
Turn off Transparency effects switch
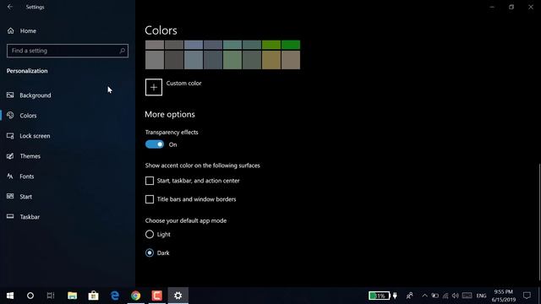pyautogui.click(x=155, y=144)
